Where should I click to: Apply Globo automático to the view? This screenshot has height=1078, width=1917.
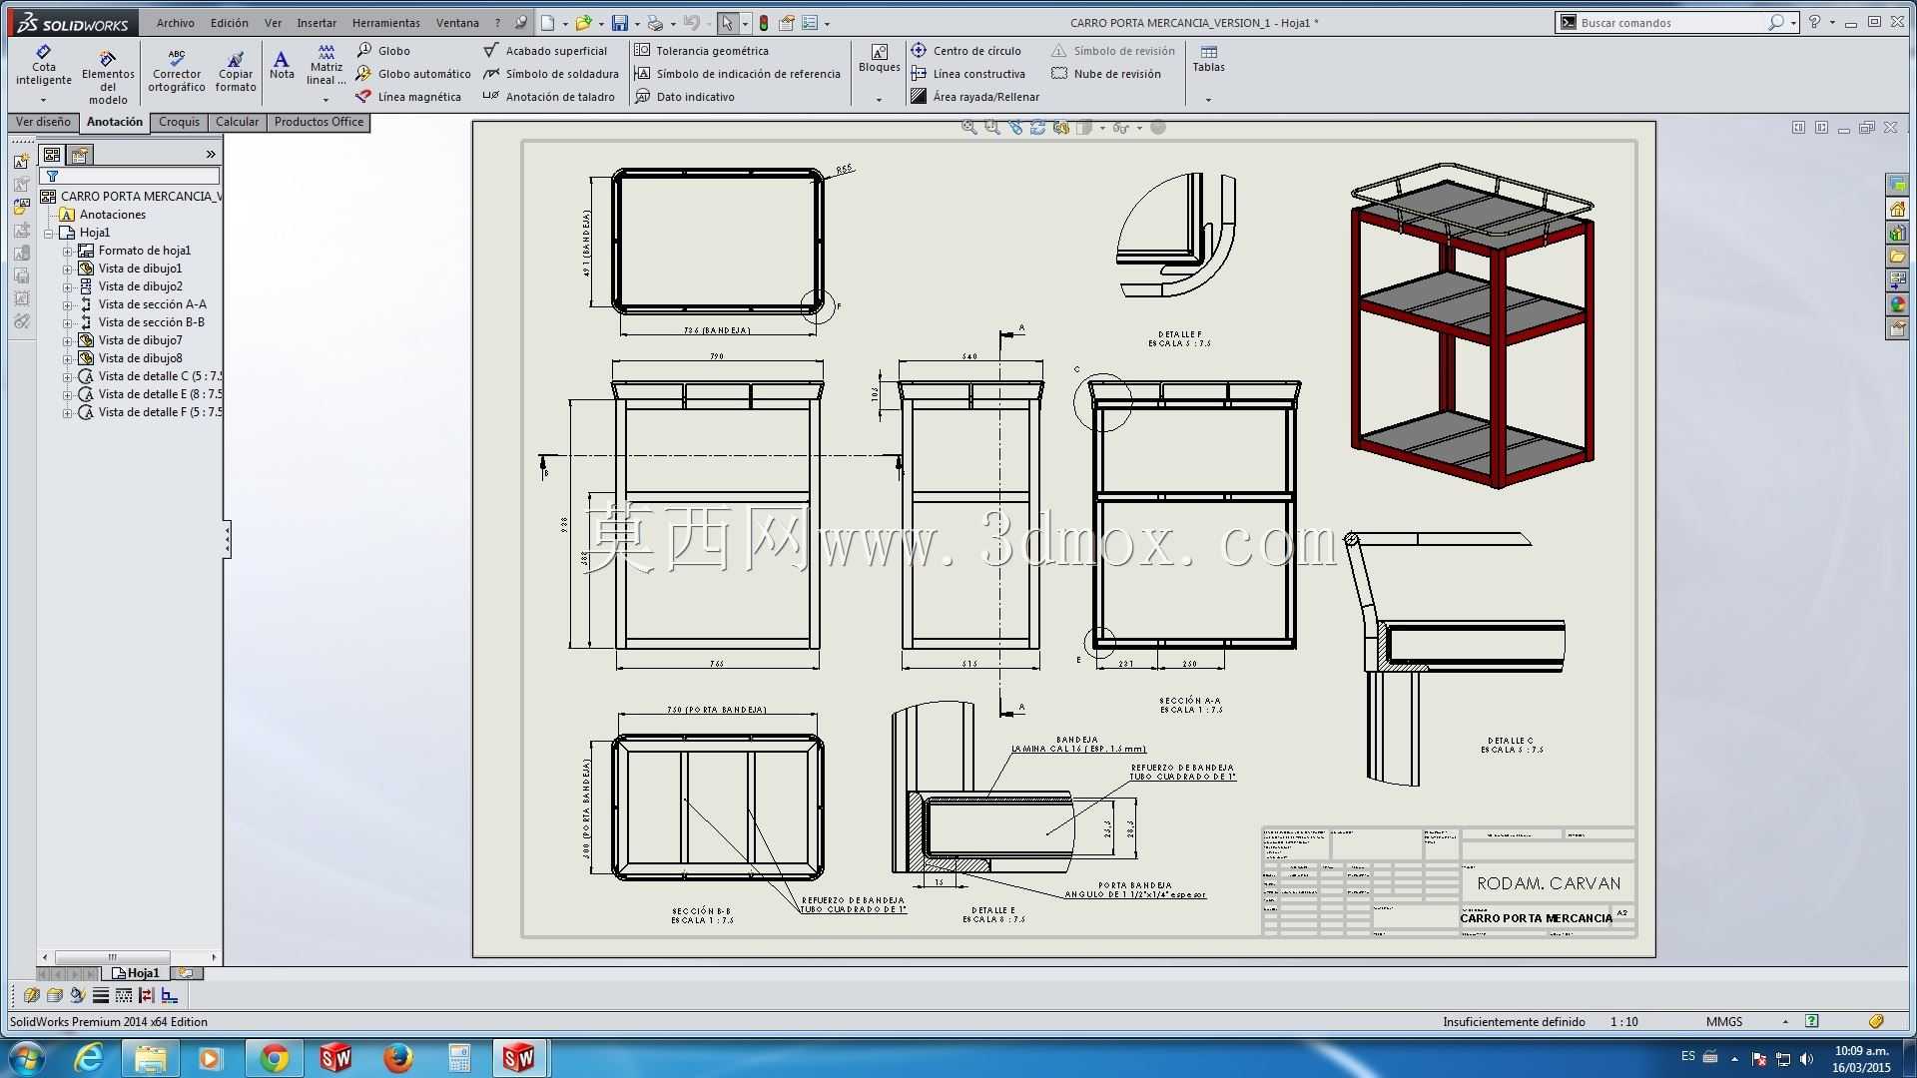point(413,74)
